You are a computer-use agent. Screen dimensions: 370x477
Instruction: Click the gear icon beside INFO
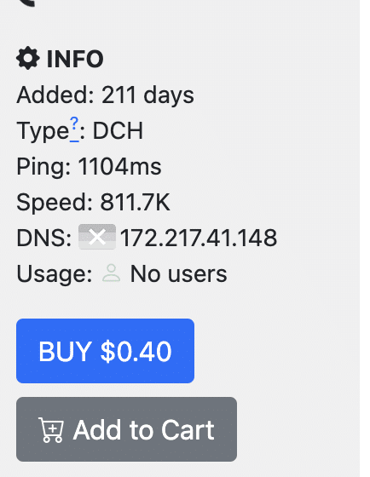pos(28,58)
